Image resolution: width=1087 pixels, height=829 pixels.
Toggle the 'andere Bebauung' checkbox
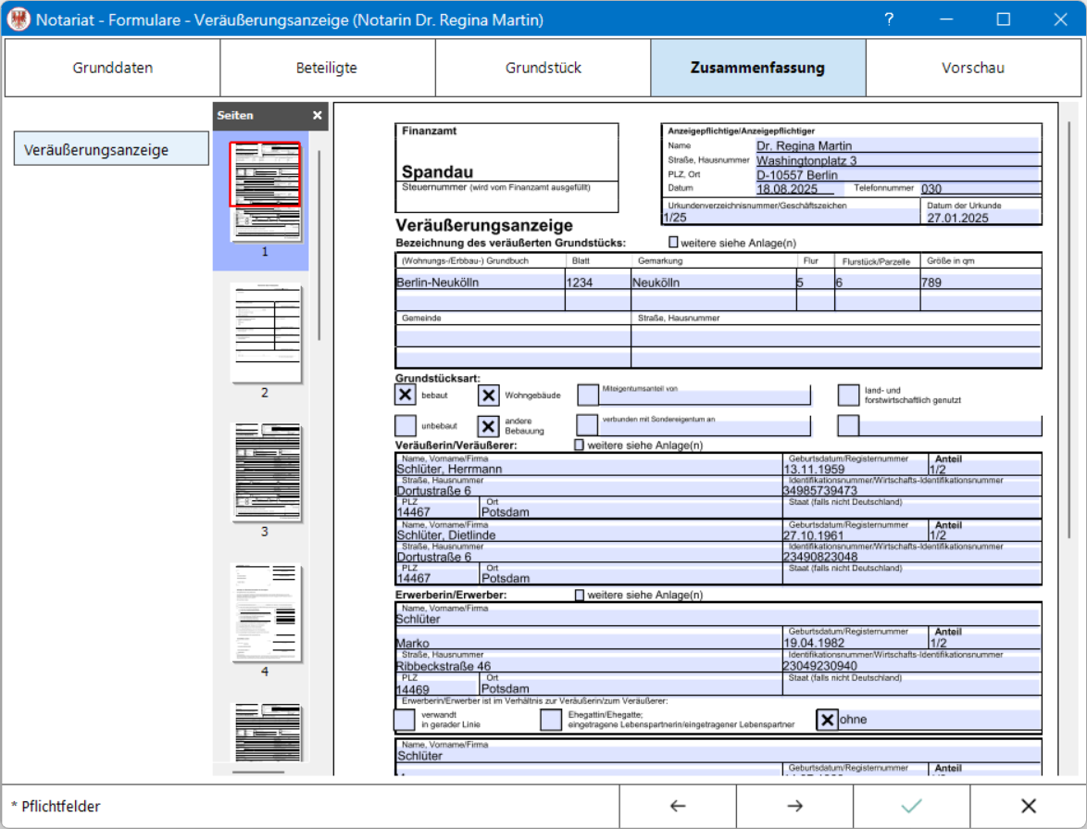tap(488, 425)
